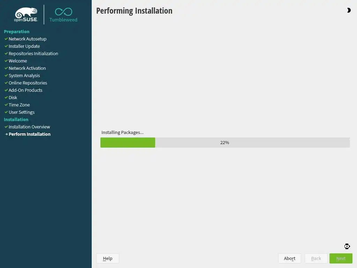The width and height of the screenshot is (357, 268).
Task: Click the checkmark beside Network Autosetup
Action: tap(6, 39)
